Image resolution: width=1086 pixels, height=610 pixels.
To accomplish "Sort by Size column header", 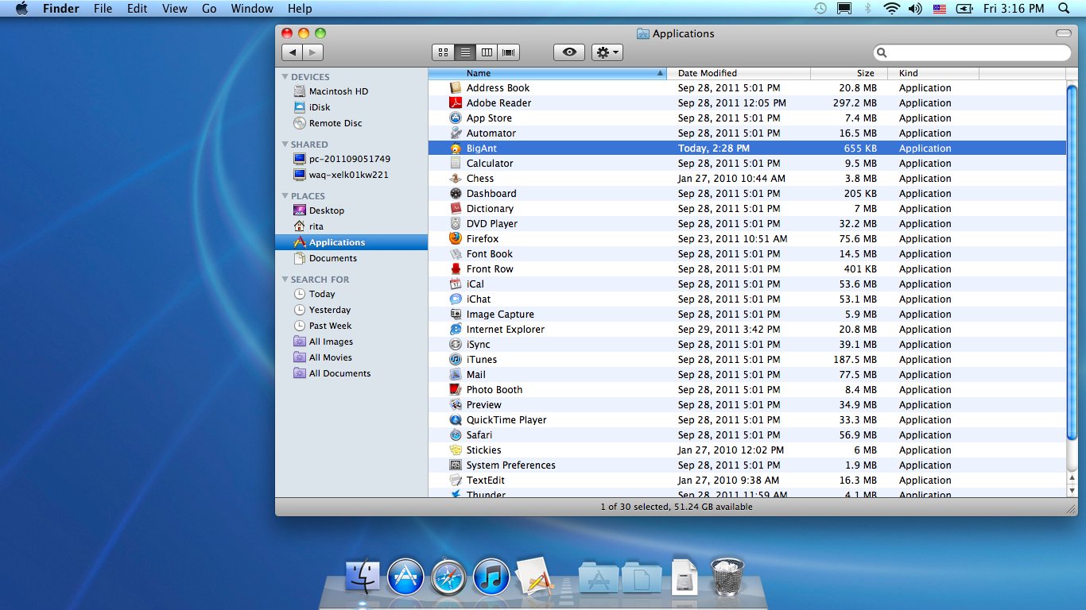I will coord(851,73).
